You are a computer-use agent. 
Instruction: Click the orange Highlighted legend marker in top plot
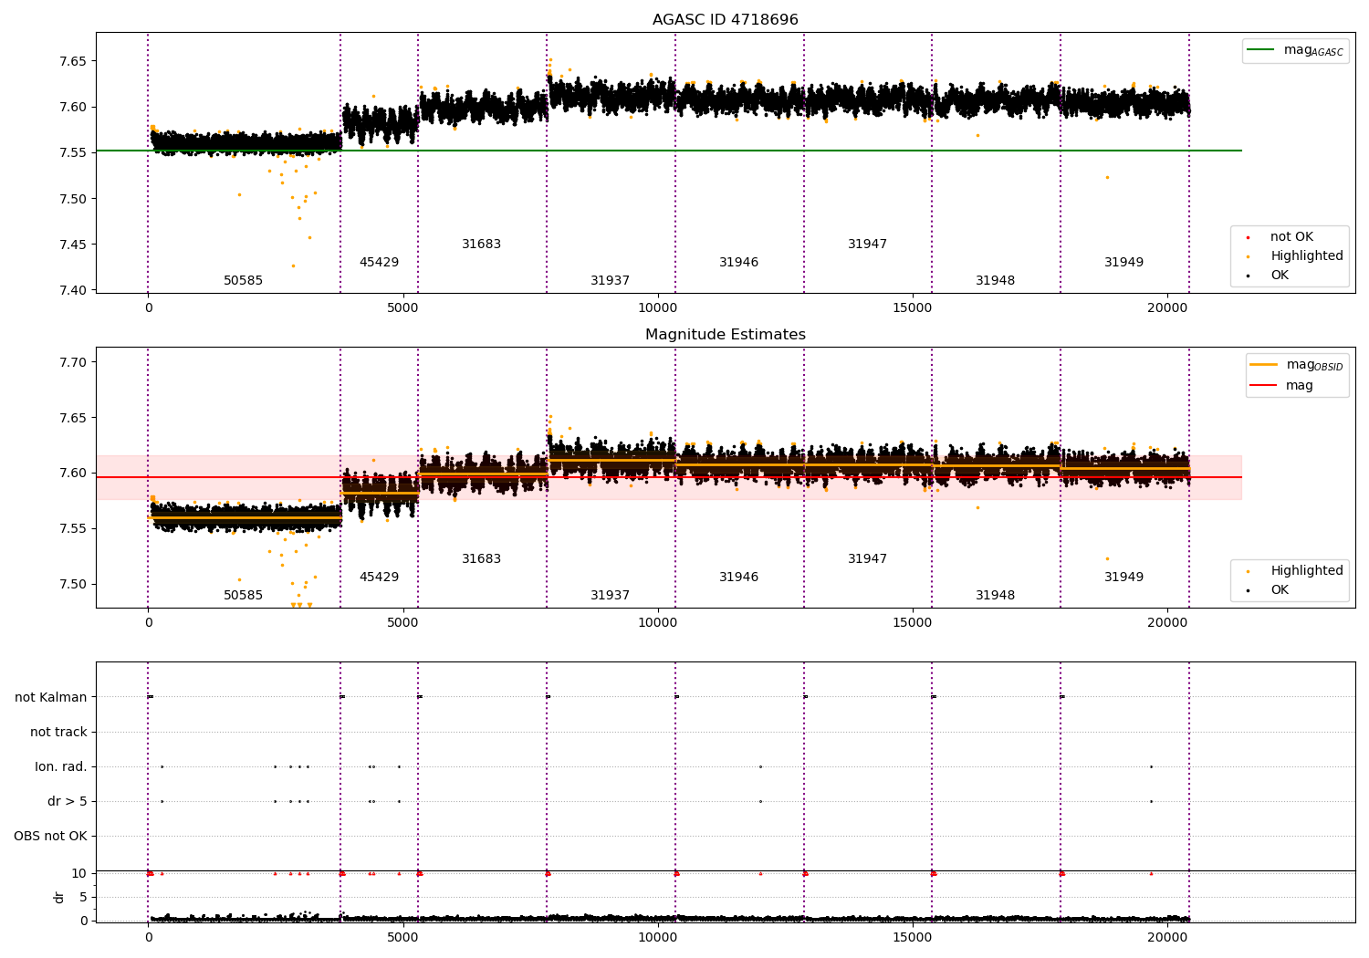[1248, 256]
